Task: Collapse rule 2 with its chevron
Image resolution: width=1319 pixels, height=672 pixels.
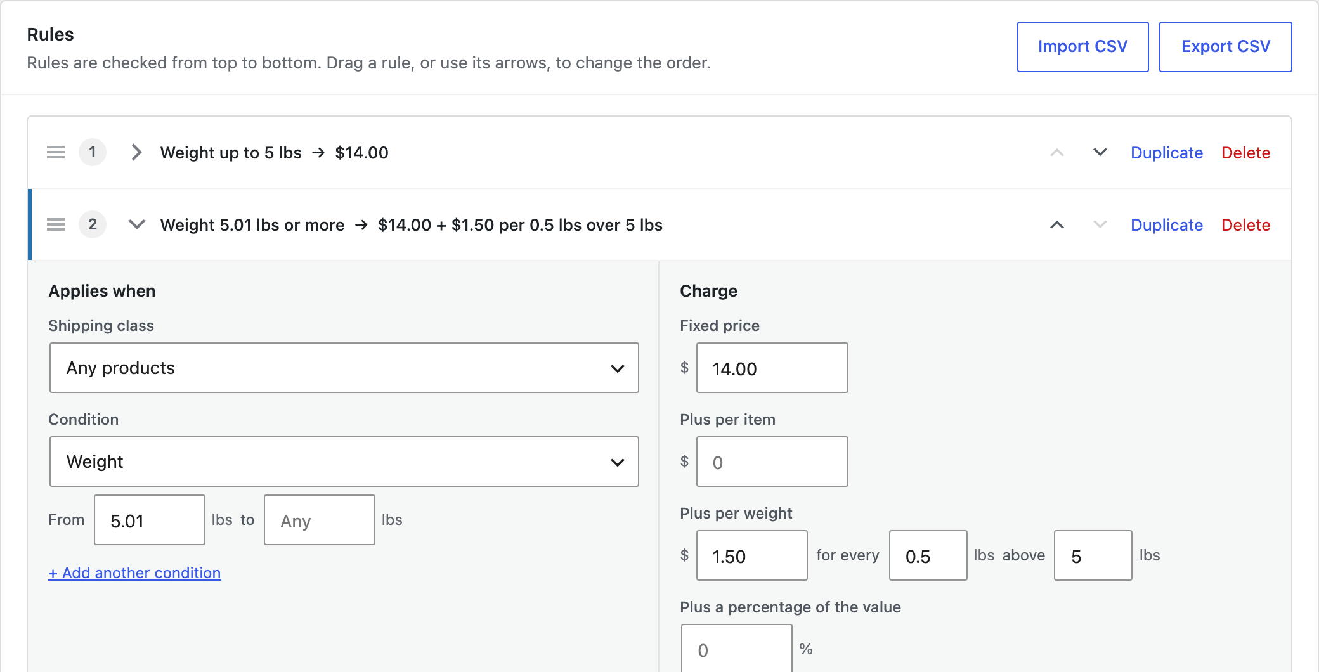Action: click(136, 224)
